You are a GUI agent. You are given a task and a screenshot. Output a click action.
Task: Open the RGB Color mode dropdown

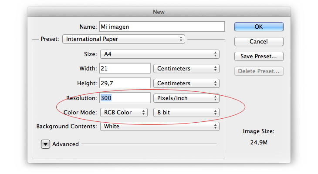point(124,112)
